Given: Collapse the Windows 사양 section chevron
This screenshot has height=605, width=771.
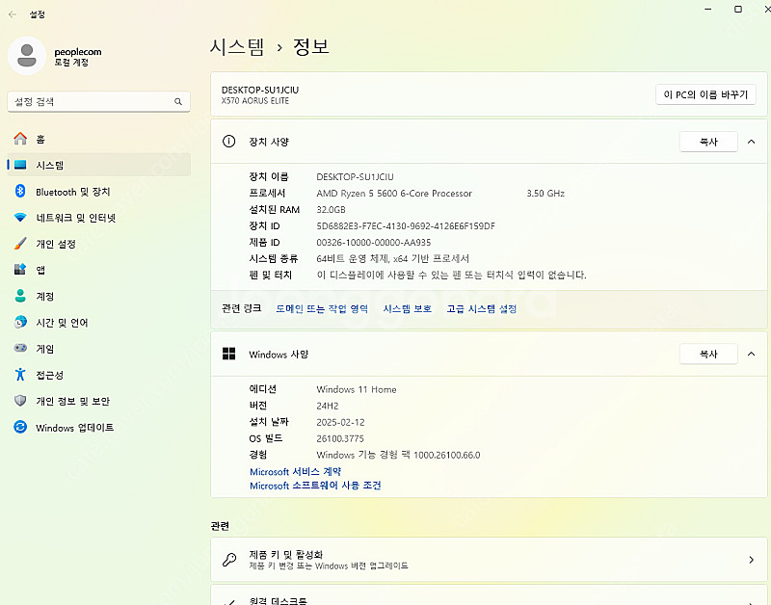Looking at the screenshot, I should pyautogui.click(x=751, y=354).
